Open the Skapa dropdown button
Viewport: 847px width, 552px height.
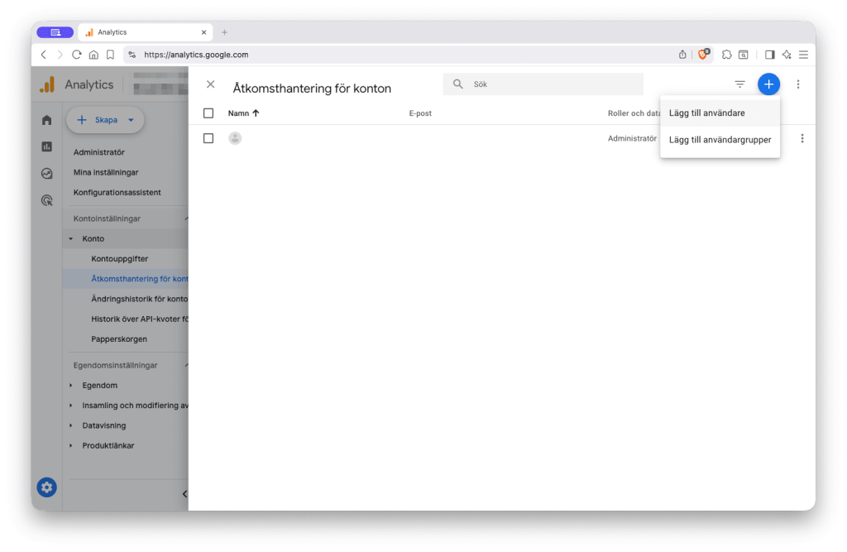click(x=105, y=120)
